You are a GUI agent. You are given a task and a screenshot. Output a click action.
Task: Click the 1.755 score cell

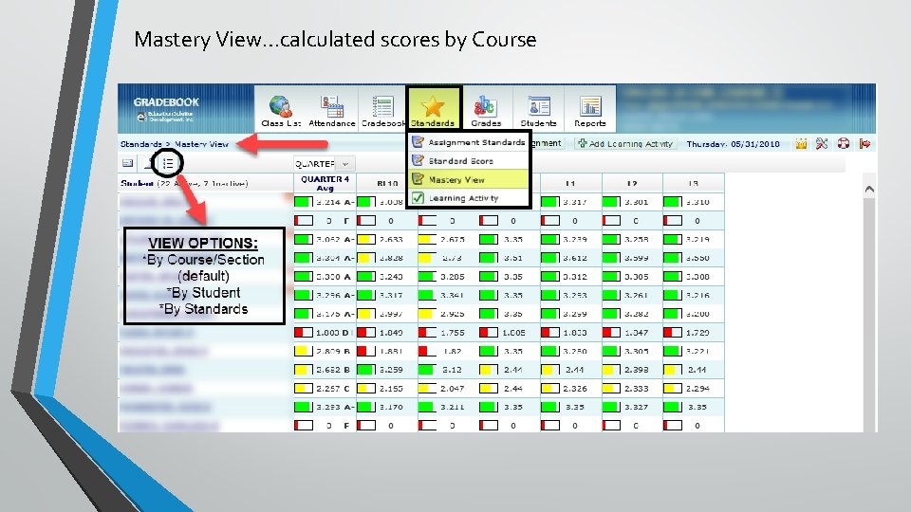[448, 333]
